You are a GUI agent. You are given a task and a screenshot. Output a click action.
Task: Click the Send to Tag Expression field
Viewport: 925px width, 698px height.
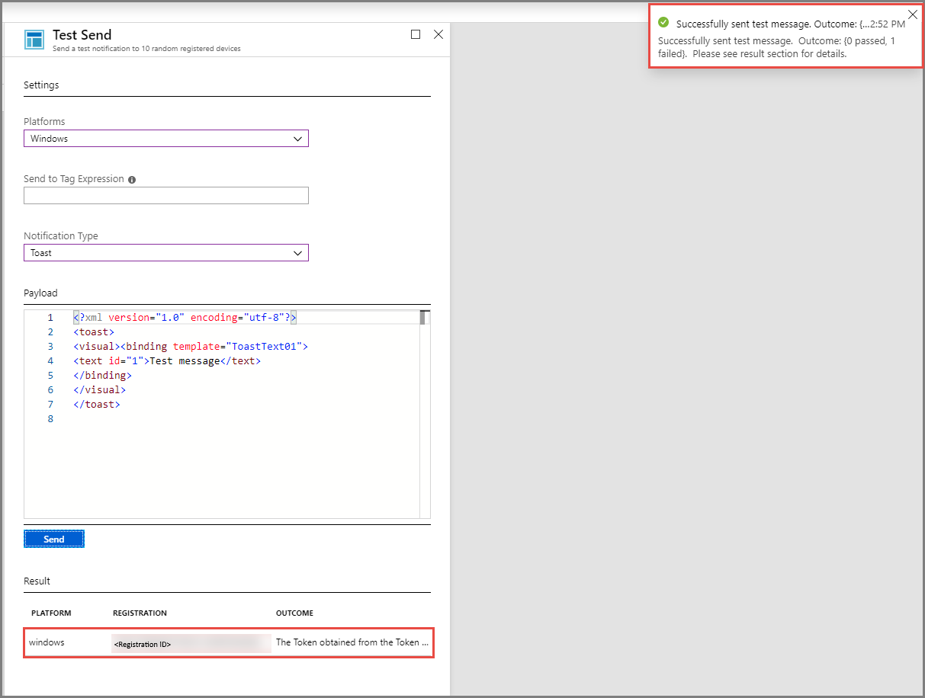click(166, 196)
